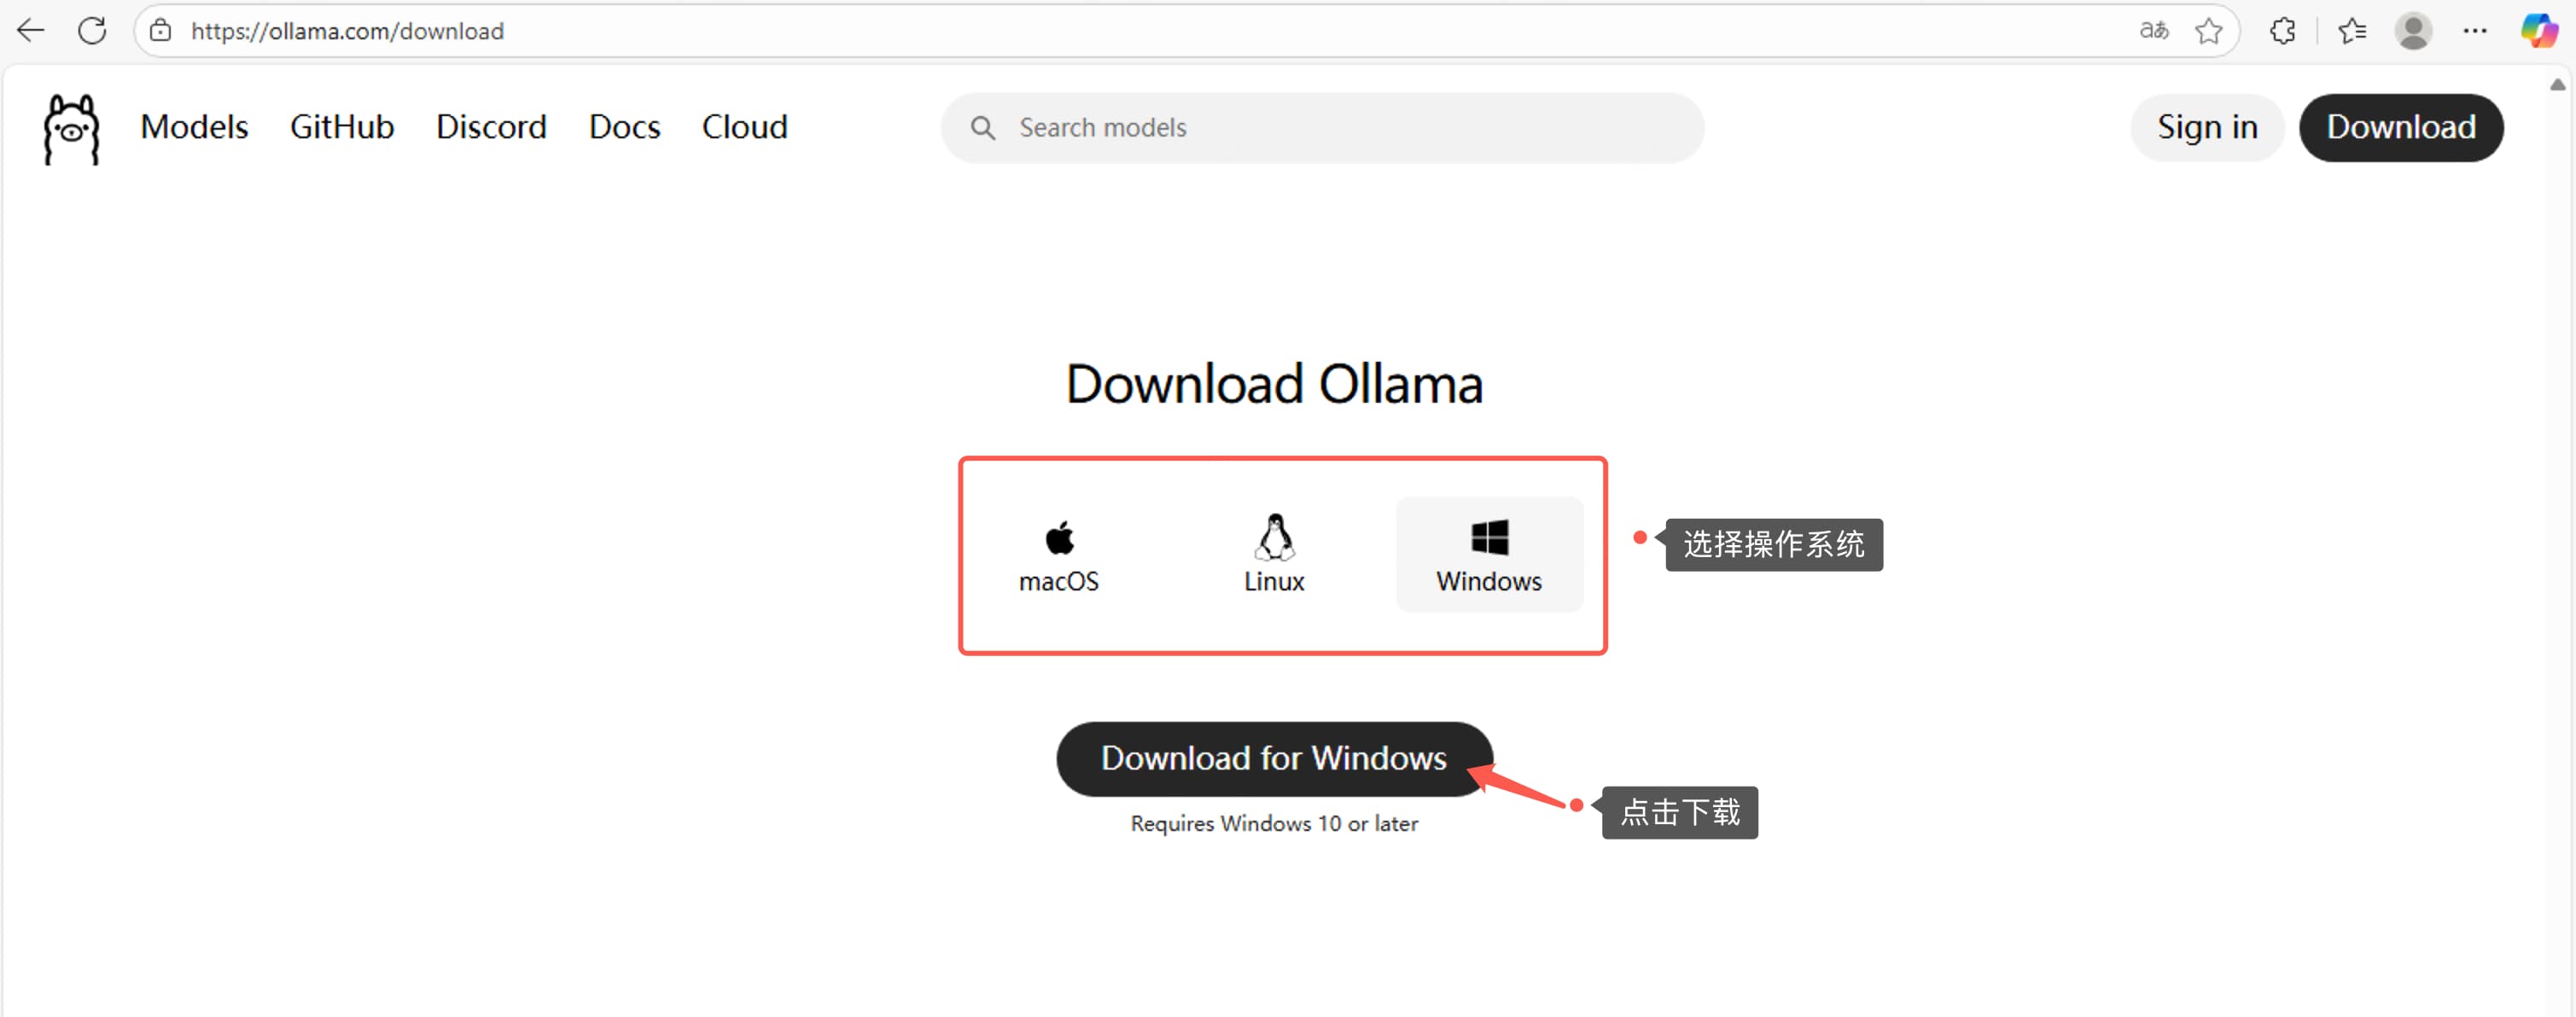Click the search magnifier icon

click(982, 128)
